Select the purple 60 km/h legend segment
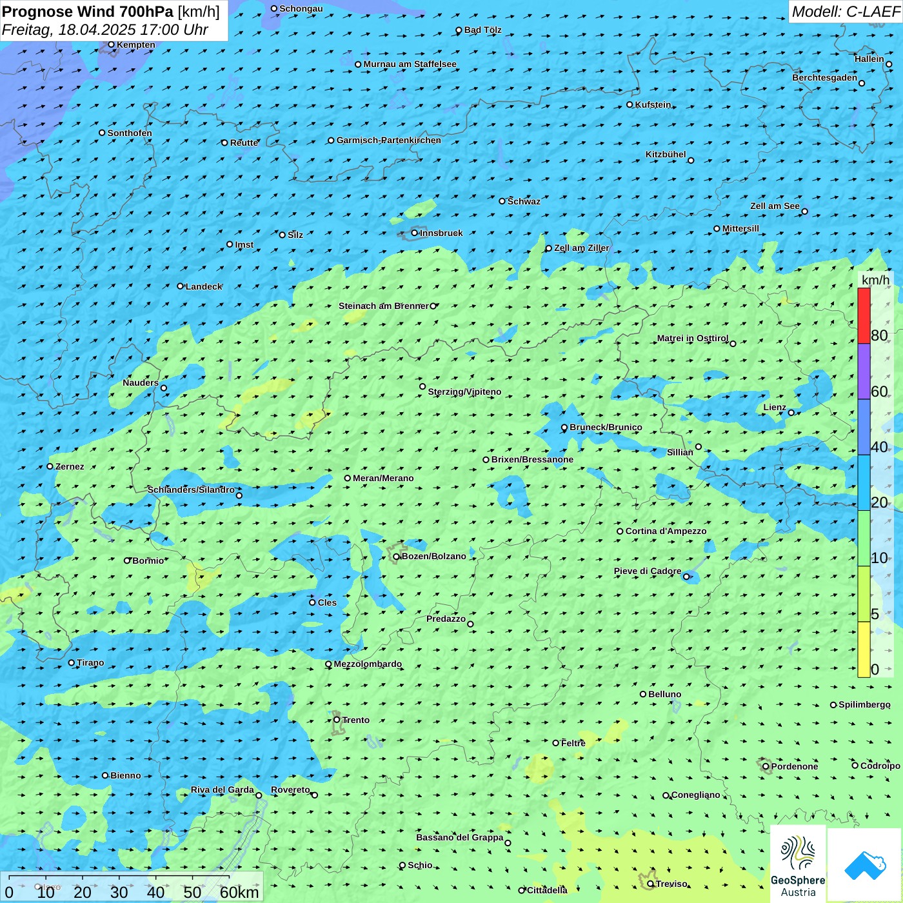The image size is (903, 903). point(864,372)
